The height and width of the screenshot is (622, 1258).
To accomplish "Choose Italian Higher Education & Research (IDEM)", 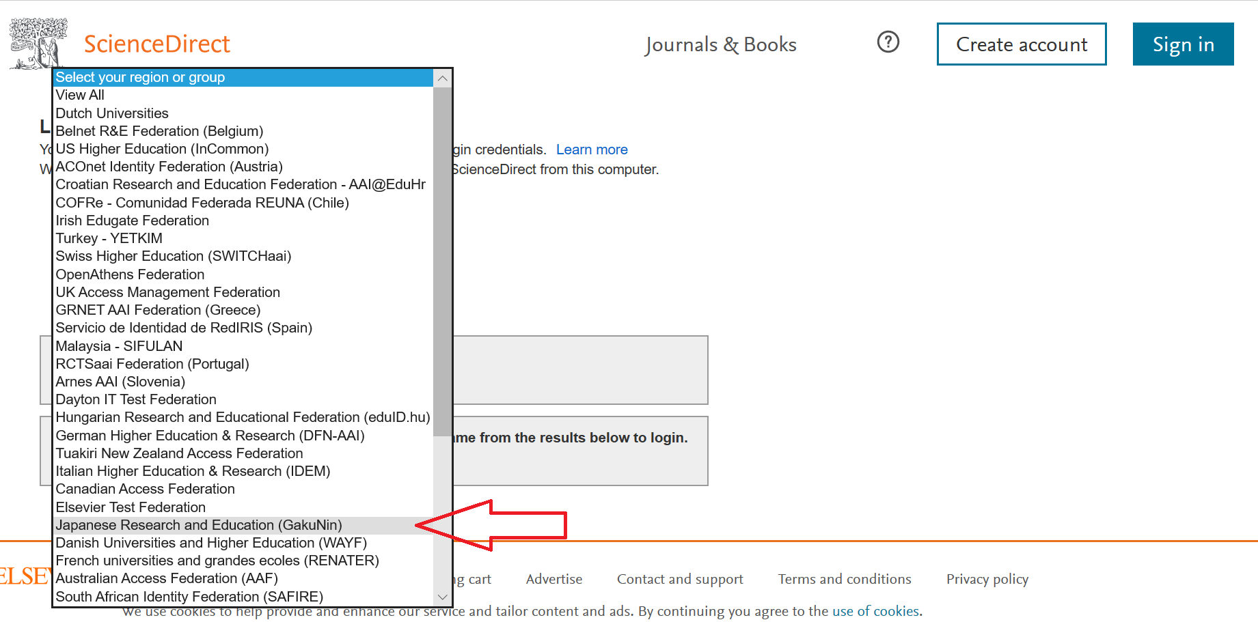I will tap(243, 472).
